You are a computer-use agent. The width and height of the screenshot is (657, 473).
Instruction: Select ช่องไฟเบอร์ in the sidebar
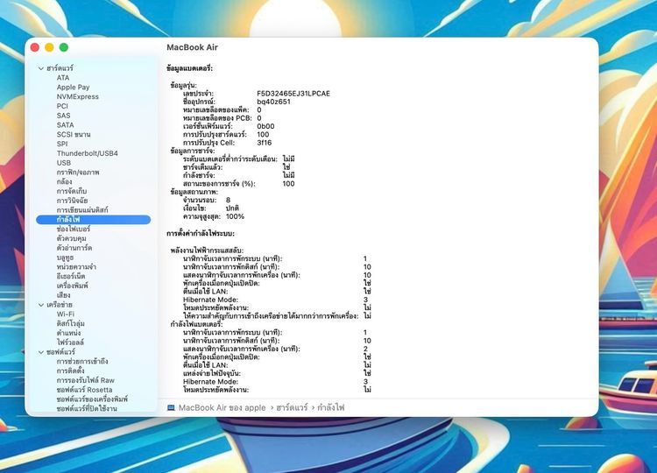click(x=74, y=229)
